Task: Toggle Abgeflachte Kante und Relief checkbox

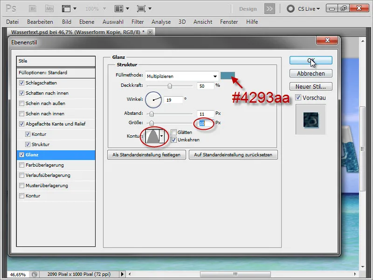Action: (x=21, y=124)
